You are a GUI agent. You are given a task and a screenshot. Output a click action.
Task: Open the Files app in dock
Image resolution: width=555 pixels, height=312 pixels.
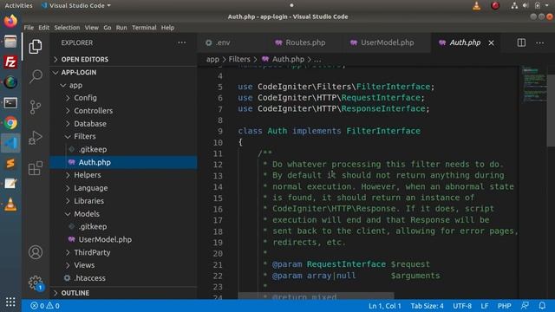(x=10, y=42)
